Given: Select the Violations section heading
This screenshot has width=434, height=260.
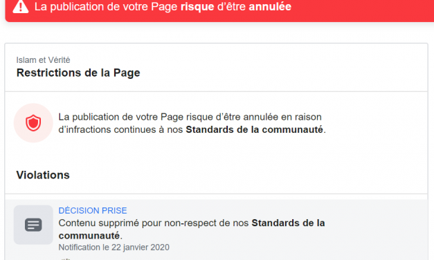Looking at the screenshot, I should click(43, 175).
